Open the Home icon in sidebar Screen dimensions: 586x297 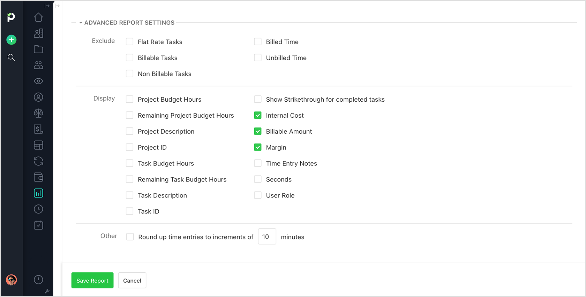pos(38,17)
